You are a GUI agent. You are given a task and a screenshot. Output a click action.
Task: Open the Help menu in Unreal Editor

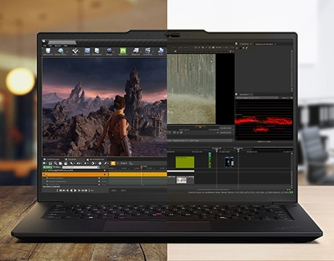click(x=65, y=46)
